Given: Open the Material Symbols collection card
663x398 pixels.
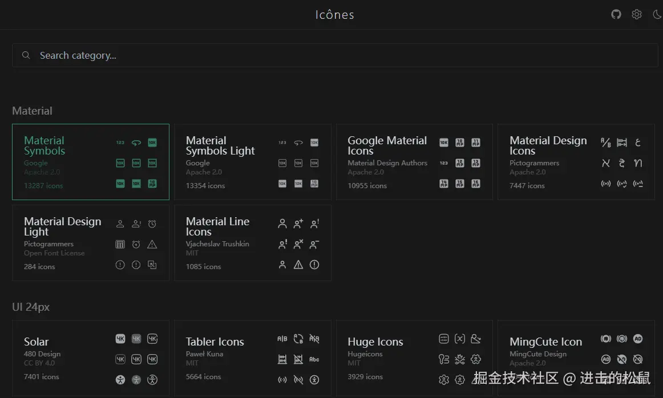Looking at the screenshot, I should pyautogui.click(x=91, y=162).
